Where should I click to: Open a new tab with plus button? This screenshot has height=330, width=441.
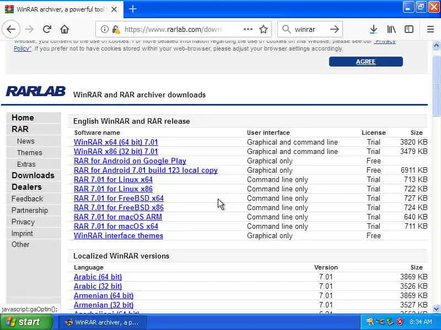click(133, 9)
